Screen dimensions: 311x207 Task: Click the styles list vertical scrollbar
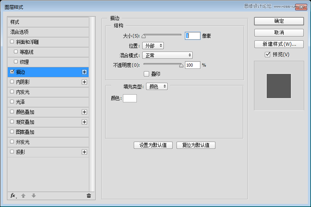(x=92, y=104)
